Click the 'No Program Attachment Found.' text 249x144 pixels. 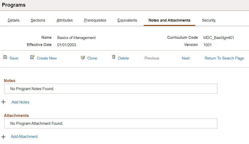pyautogui.click(x=37, y=123)
